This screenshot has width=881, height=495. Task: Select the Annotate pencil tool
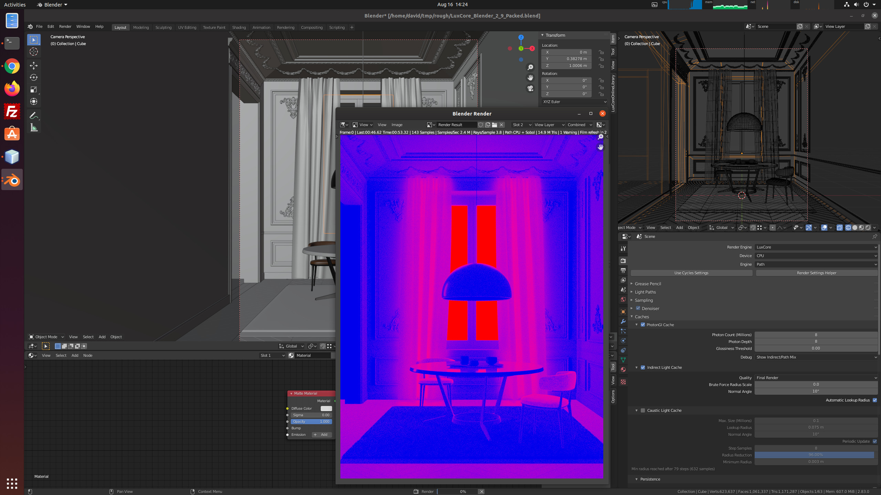pos(34,115)
